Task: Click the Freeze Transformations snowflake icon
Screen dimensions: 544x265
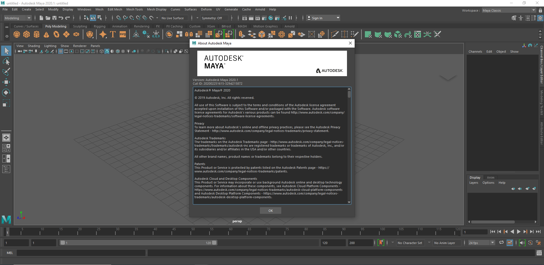Action: pyautogui.click(x=156, y=35)
